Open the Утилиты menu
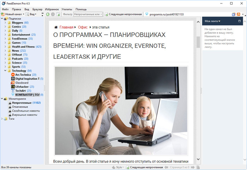Image resolution: width=247 pixels, height=170 pixels. point(67,9)
